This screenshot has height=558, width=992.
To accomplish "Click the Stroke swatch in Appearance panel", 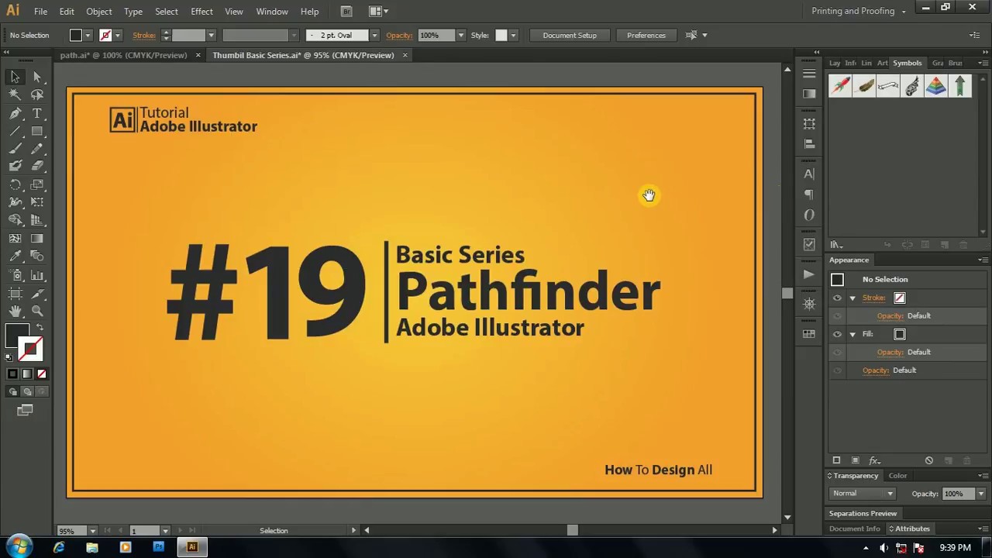I will 900,298.
